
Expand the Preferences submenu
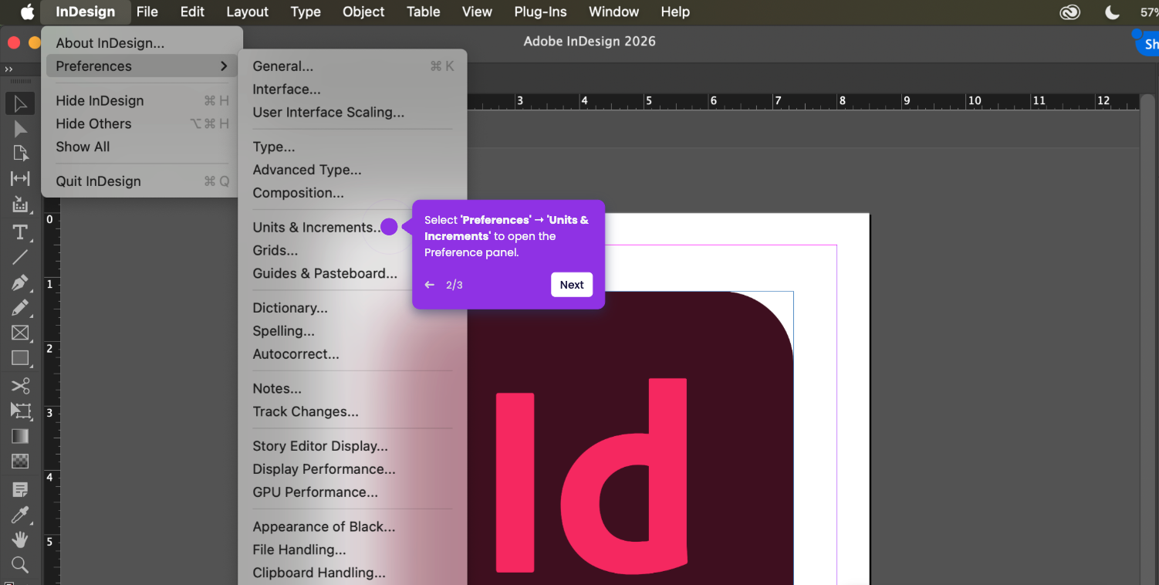coord(142,66)
